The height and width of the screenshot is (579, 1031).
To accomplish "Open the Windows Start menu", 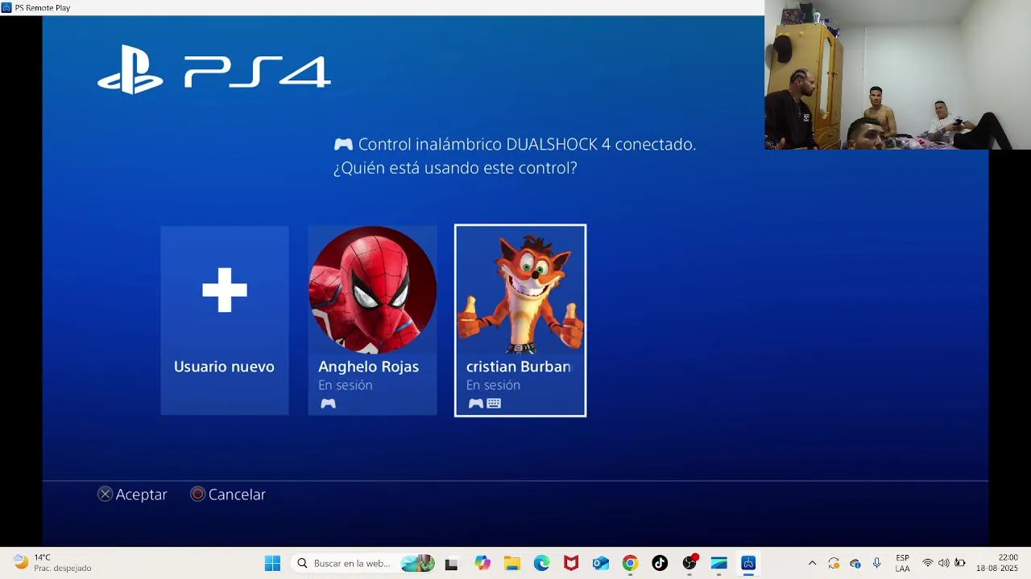I will click(272, 564).
